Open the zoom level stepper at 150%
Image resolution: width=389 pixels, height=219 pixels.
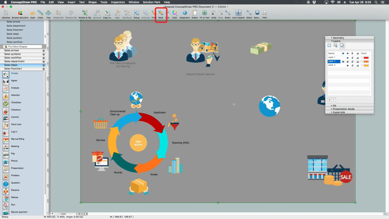[77, 214]
